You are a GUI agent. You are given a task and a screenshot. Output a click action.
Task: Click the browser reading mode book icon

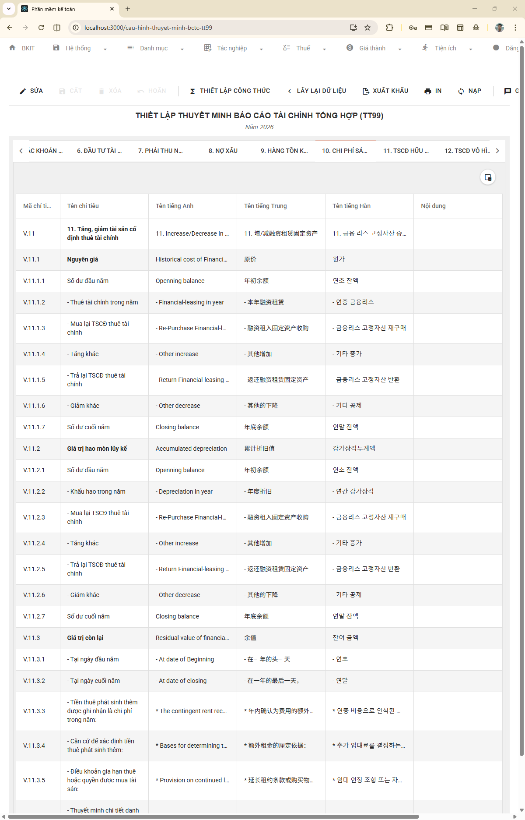coord(444,28)
